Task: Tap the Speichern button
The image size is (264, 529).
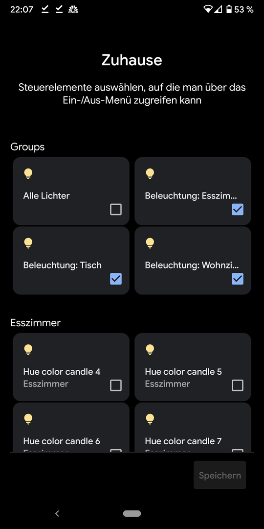Action: pos(220,475)
